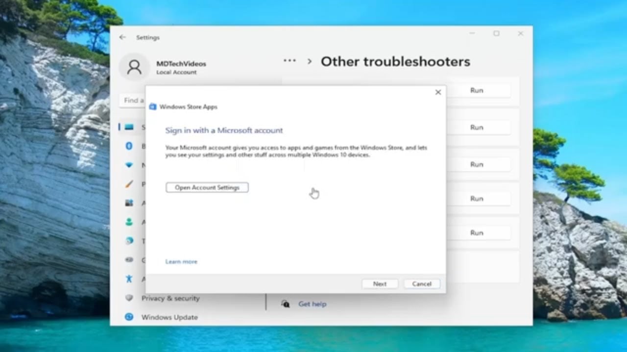Click the Sign in with a Microsoft account heading
627x352 pixels.
pos(224,131)
